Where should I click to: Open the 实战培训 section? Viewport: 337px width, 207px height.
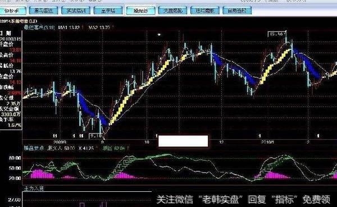tap(76, 11)
